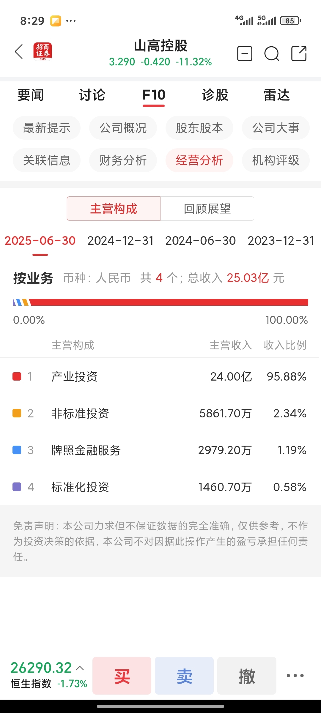Viewport: 321px width, 713px height.
Task: Tap the red 产业投资 color swatch
Action: tap(17, 376)
